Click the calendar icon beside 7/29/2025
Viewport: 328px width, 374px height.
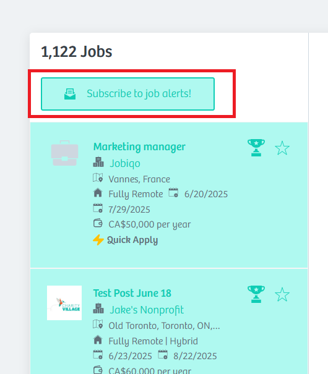click(98, 208)
